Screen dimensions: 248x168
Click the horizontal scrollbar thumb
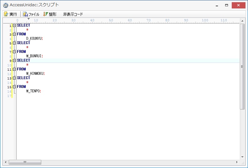point(25,162)
